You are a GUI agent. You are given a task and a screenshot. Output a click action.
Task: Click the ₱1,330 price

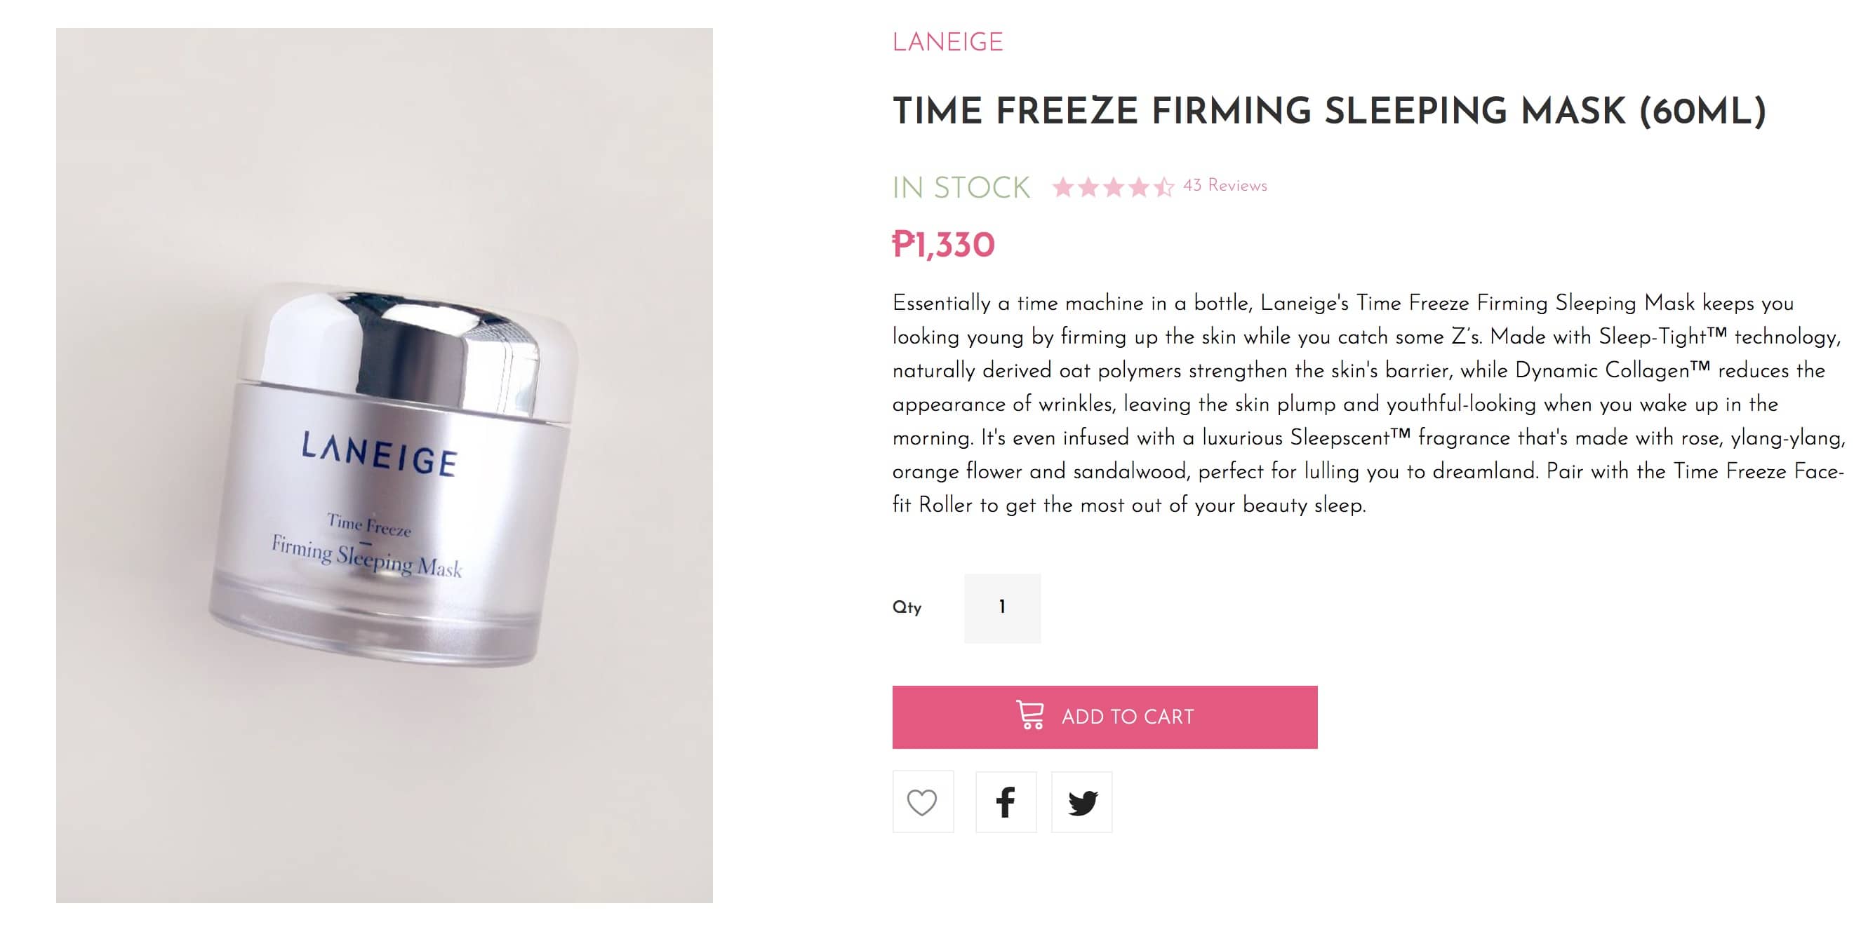[x=942, y=245]
